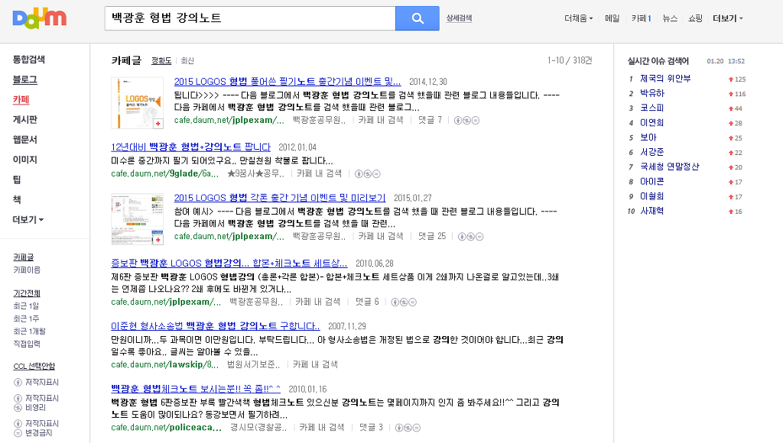Open 상세검색 advanced search link
The image size is (783, 443).
[459, 18]
